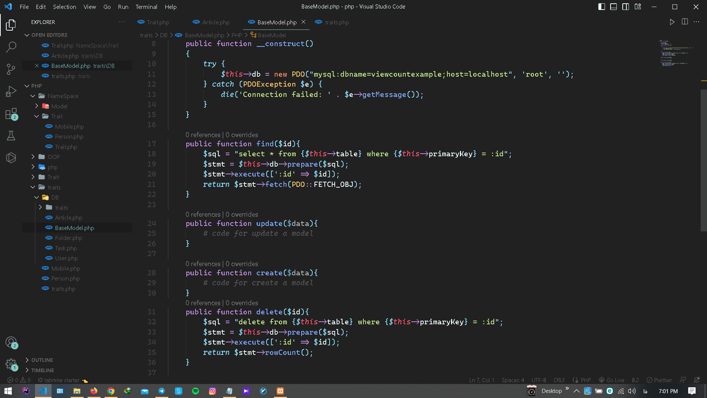Open the feedback icon in status bar
This screenshot has width=707, height=398.
[x=683, y=380]
